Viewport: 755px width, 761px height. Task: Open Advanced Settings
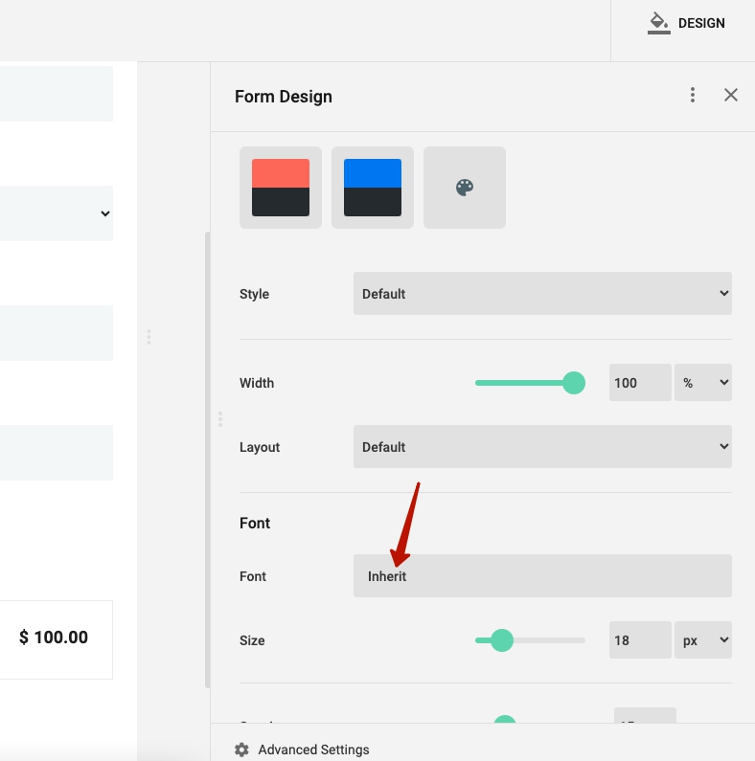[313, 750]
